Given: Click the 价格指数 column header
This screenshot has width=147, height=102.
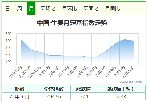Looking at the screenshot, I should pos(54,89).
